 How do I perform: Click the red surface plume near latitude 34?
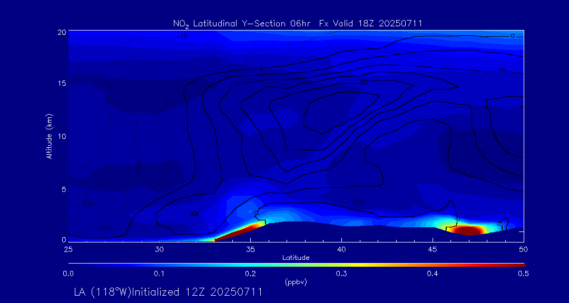click(x=238, y=233)
